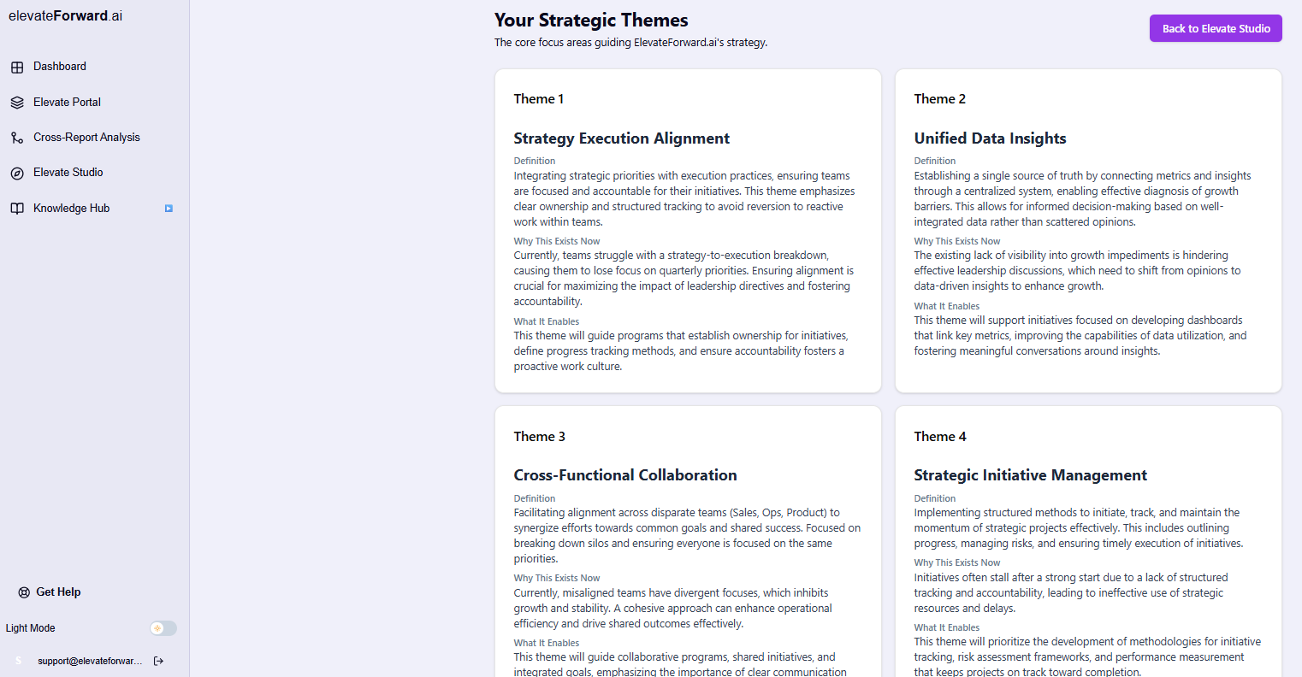
Task: Navigate to Cross-Report Analysis from the sidebar
Action: coord(86,137)
